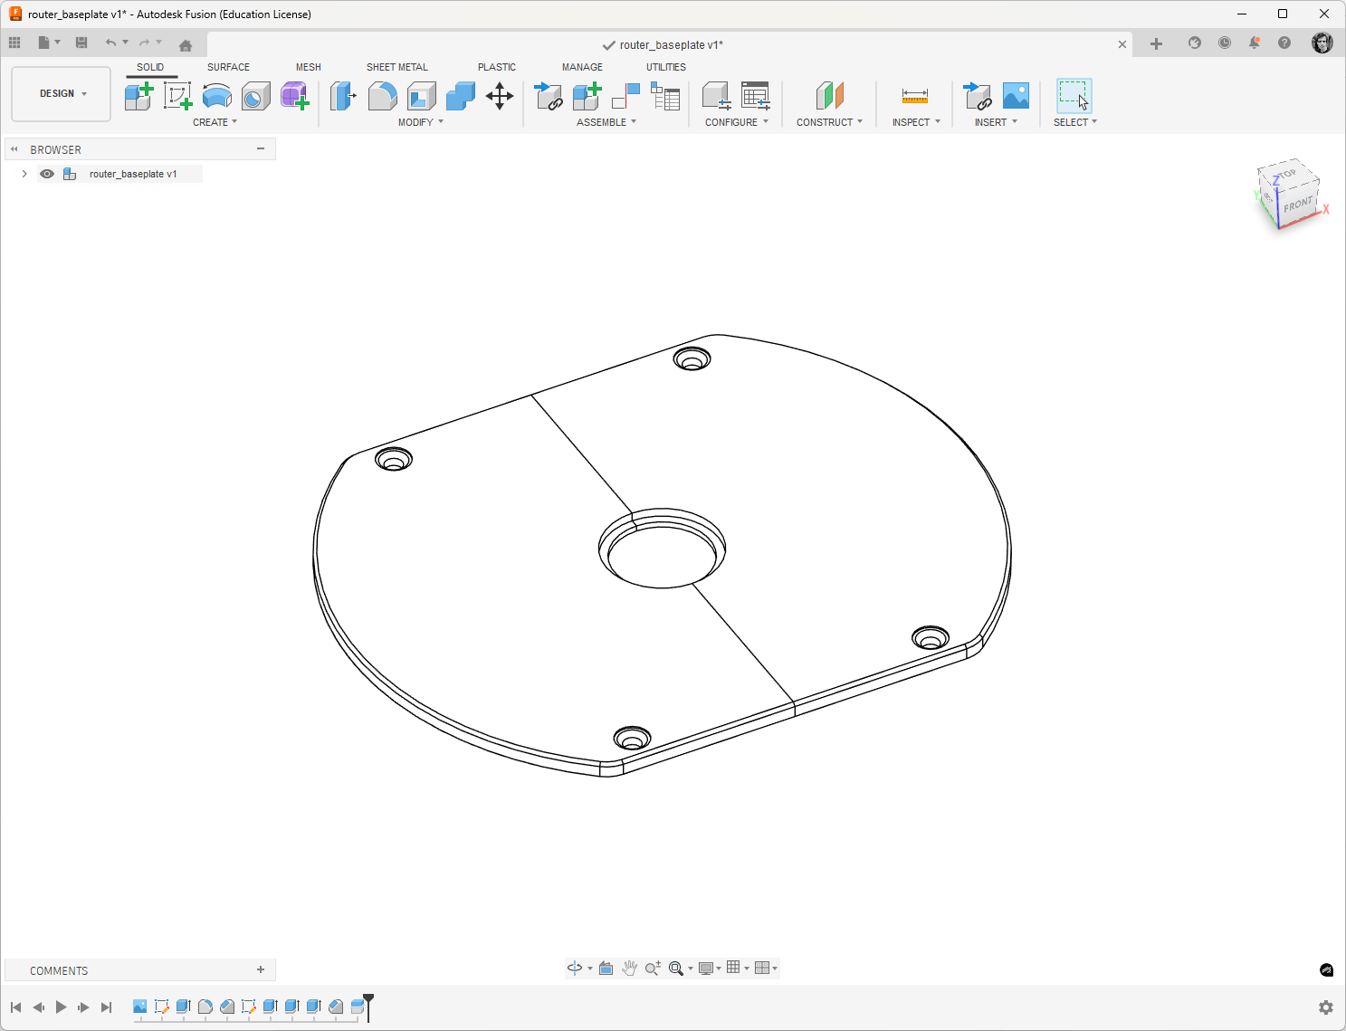Open the CONFIGURE dropdown
1346x1031 pixels.
click(737, 122)
